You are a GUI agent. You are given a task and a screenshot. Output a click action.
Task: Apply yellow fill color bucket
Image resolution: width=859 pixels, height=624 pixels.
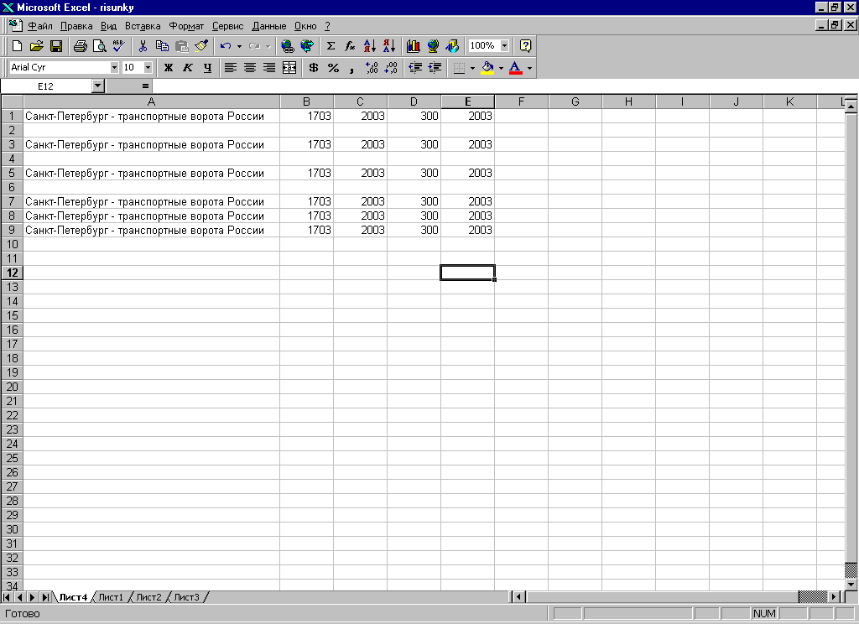point(487,68)
